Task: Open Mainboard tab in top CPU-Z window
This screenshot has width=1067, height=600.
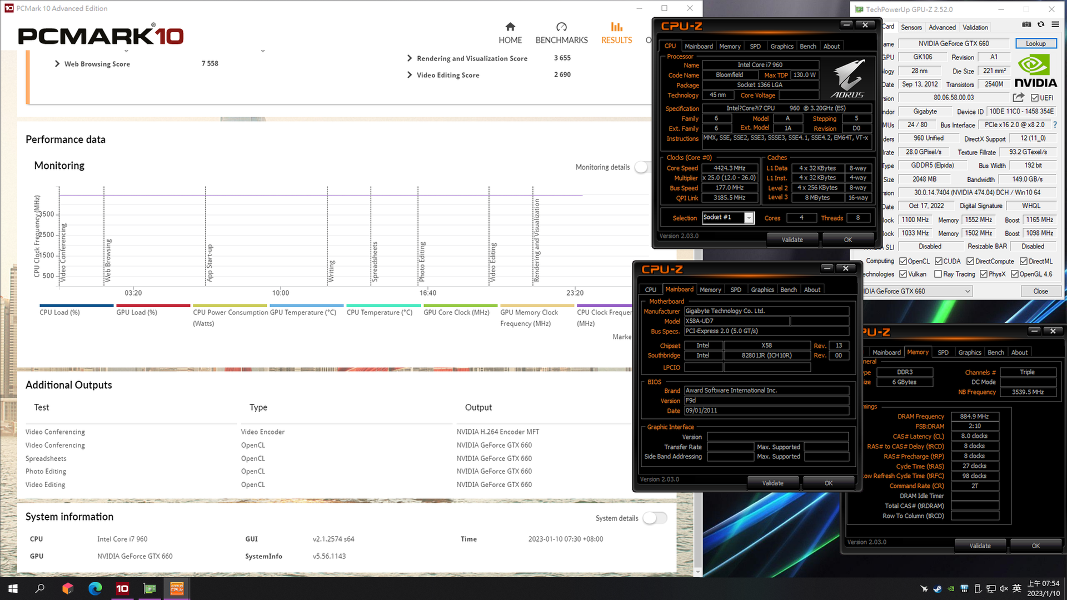Action: click(699, 46)
